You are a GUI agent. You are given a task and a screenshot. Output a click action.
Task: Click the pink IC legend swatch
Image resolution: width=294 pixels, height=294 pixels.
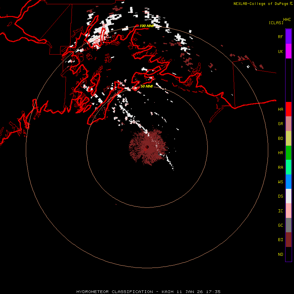coord(288,211)
